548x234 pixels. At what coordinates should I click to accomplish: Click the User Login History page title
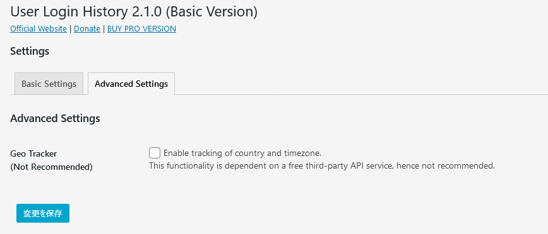pos(134,12)
